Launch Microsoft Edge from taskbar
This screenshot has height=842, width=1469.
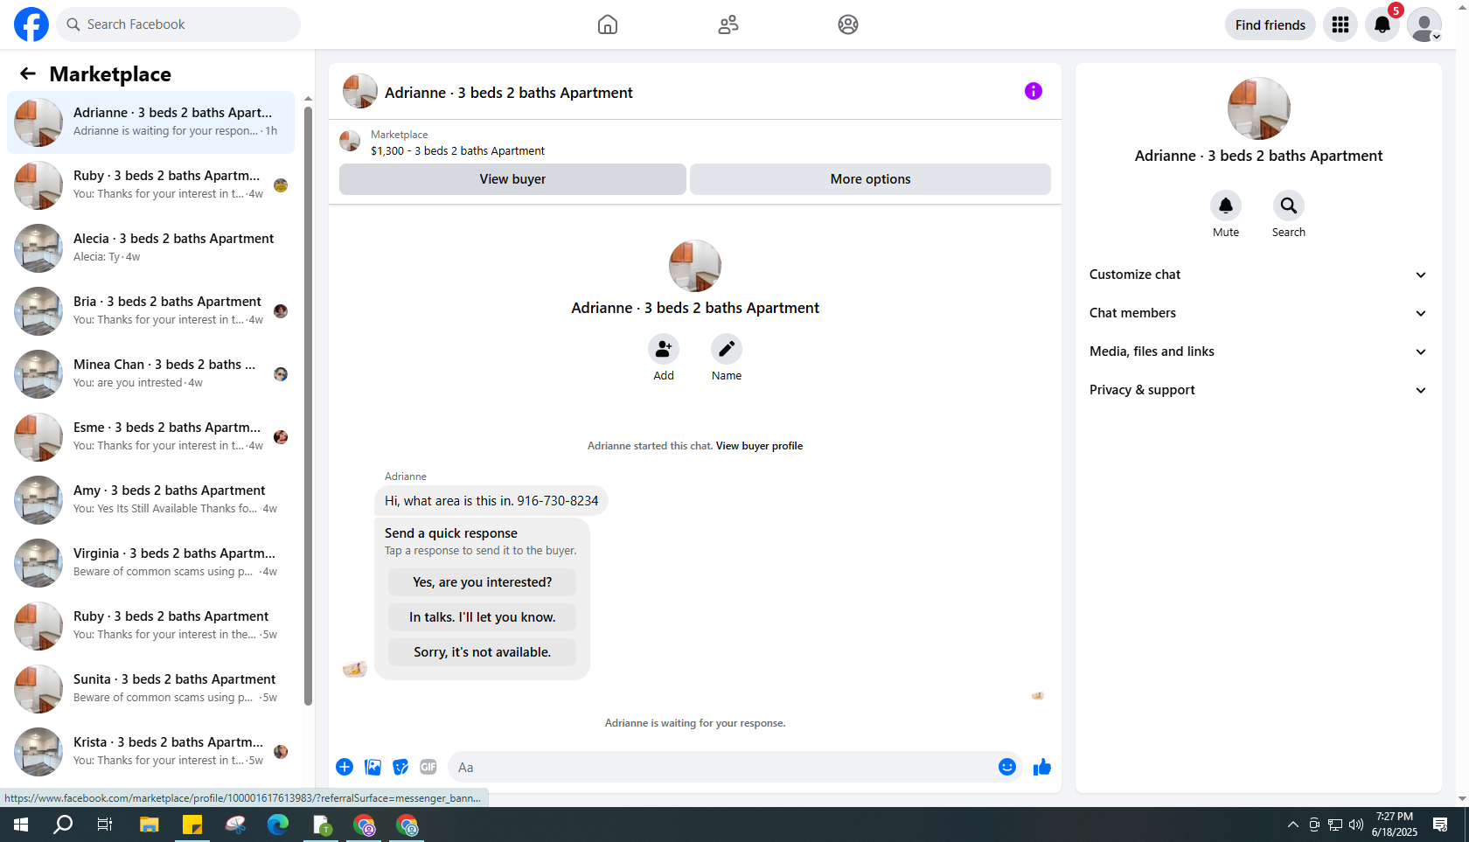click(278, 825)
